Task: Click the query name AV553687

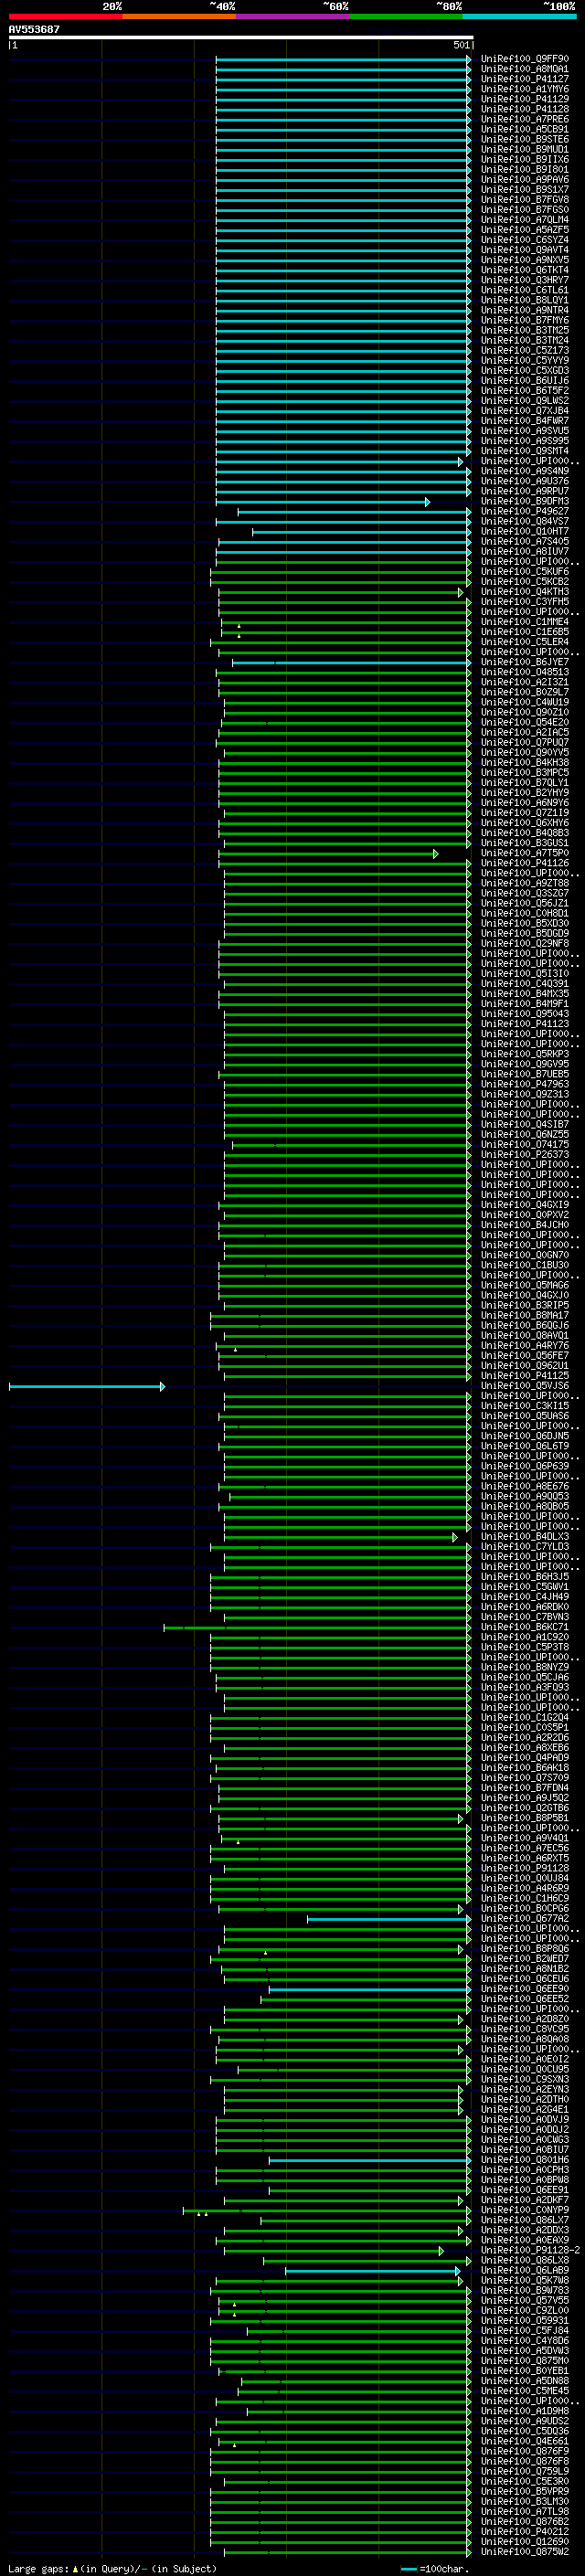Action: coord(34,29)
